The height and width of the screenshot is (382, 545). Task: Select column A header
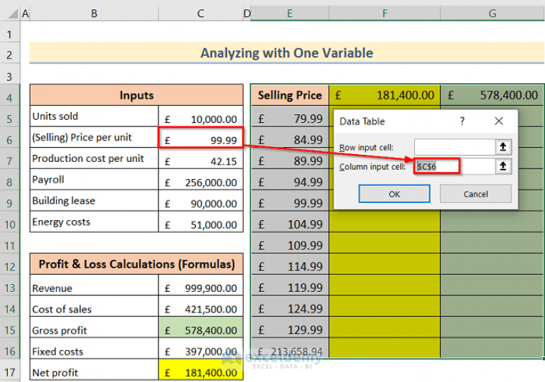25,13
